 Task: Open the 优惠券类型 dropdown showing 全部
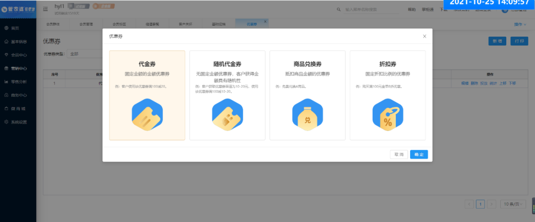84,54
